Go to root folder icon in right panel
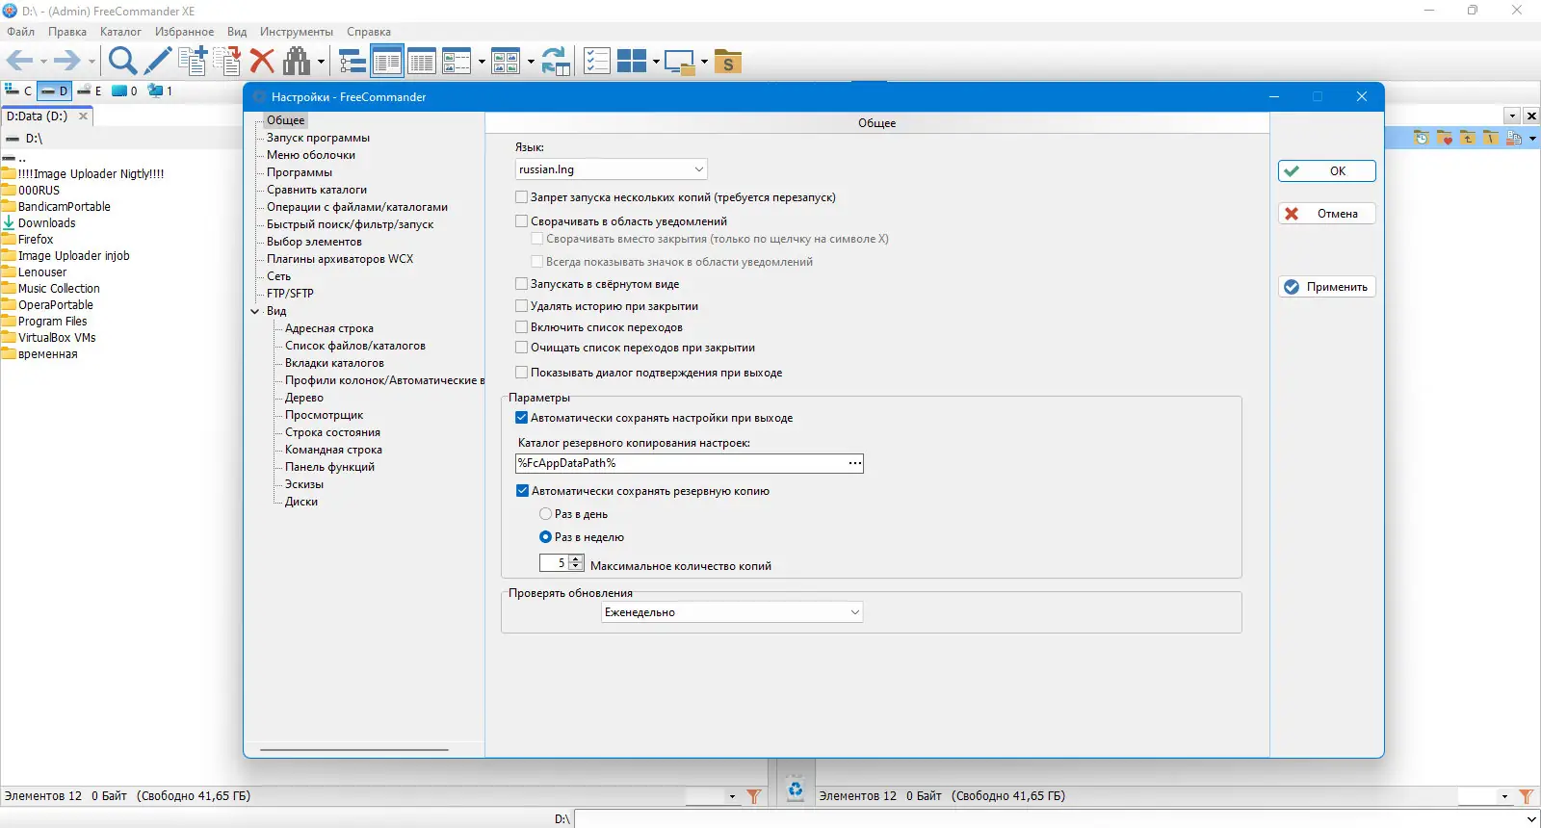This screenshot has width=1541, height=828. pos(1490,138)
